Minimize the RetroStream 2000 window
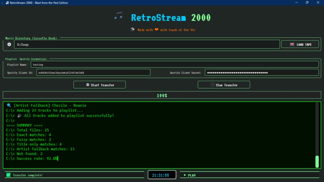Viewport: 324px width, 182px height. coord(296,2)
